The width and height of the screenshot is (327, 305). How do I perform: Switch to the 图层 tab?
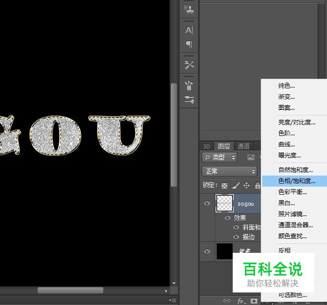pos(224,146)
